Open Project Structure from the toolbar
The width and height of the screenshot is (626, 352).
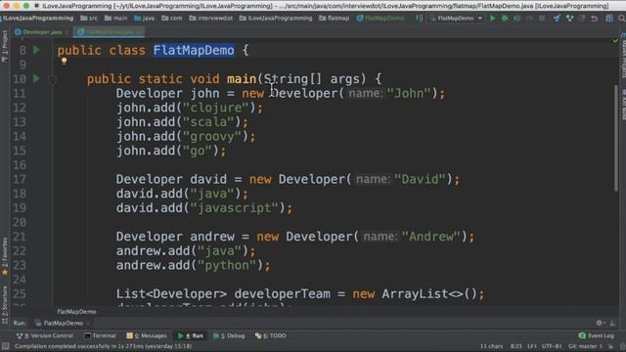point(609,19)
